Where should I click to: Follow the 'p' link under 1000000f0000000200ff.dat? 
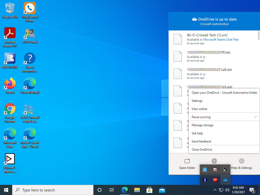(204, 57)
